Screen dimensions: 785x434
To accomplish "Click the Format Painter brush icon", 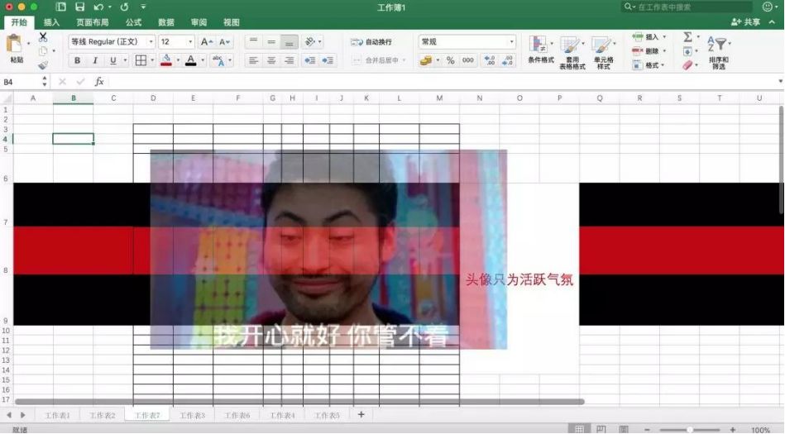I will tap(43, 65).
